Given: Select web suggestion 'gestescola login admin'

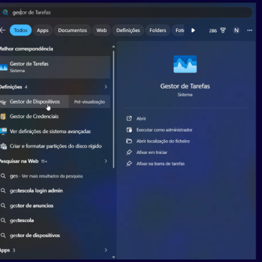Looking at the screenshot, I should 55,191.
